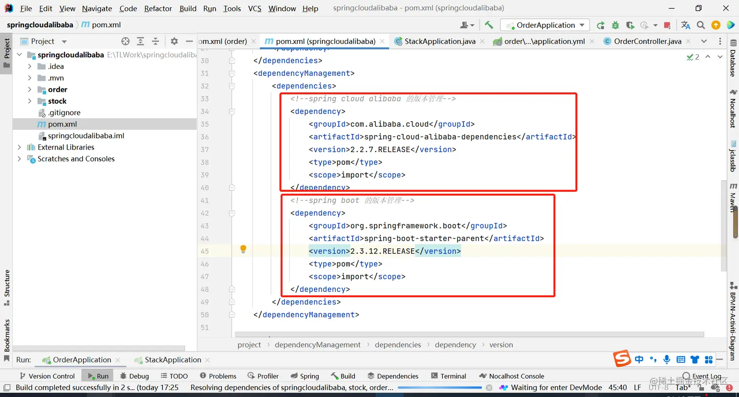Viewport: 739px width, 397px height.
Task: Open the File menu
Action: pos(26,8)
